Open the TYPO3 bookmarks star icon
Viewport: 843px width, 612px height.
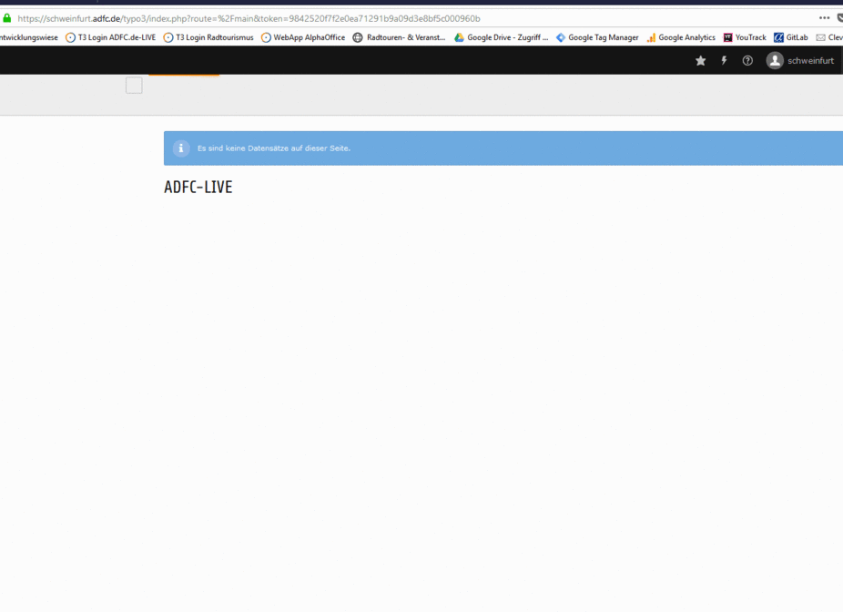tap(700, 61)
